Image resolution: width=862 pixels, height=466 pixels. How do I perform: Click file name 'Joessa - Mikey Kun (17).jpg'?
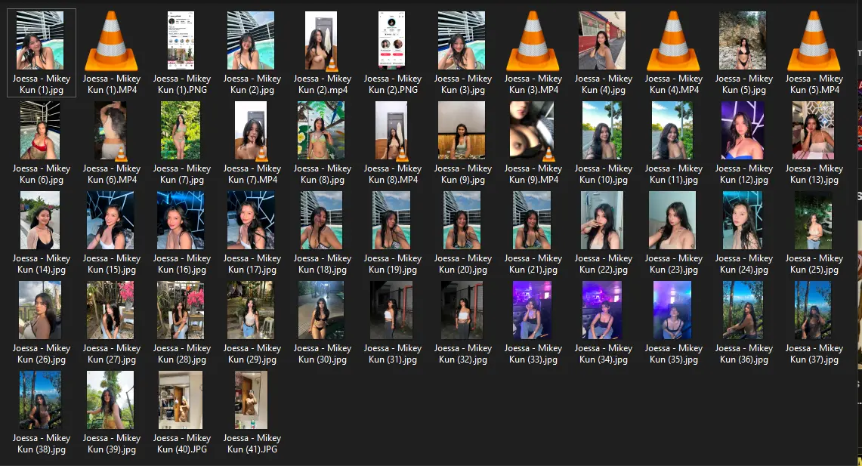[x=252, y=264]
